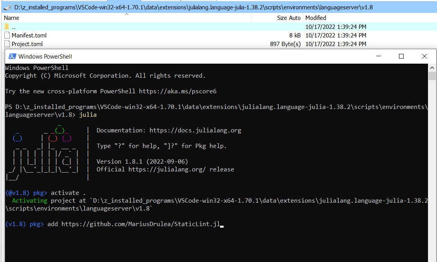Click the drive icon beside the path
This screenshot has height=262, width=437.
point(7,7)
